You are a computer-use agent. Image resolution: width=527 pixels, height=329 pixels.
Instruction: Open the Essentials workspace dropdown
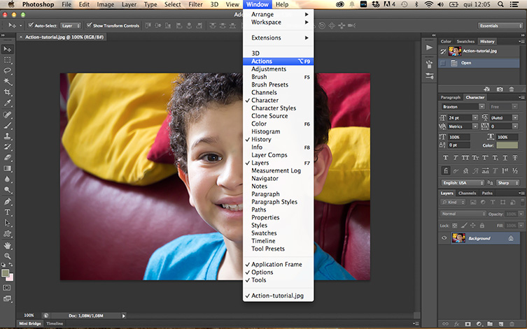click(498, 26)
